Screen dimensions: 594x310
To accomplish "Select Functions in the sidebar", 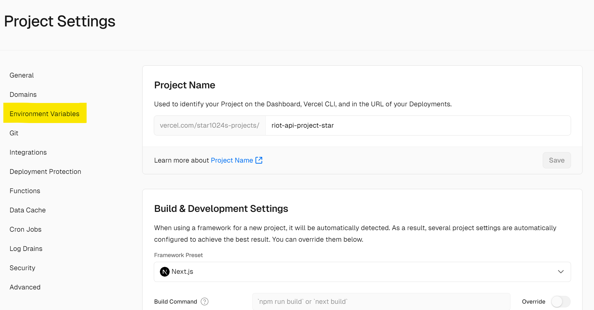I will 25,191.
